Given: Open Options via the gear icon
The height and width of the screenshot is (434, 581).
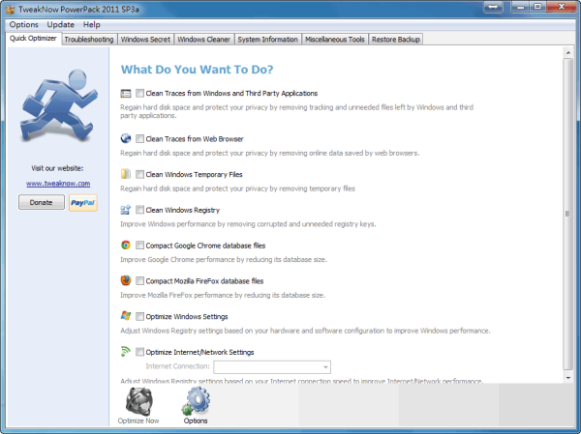Looking at the screenshot, I should pos(196,401).
